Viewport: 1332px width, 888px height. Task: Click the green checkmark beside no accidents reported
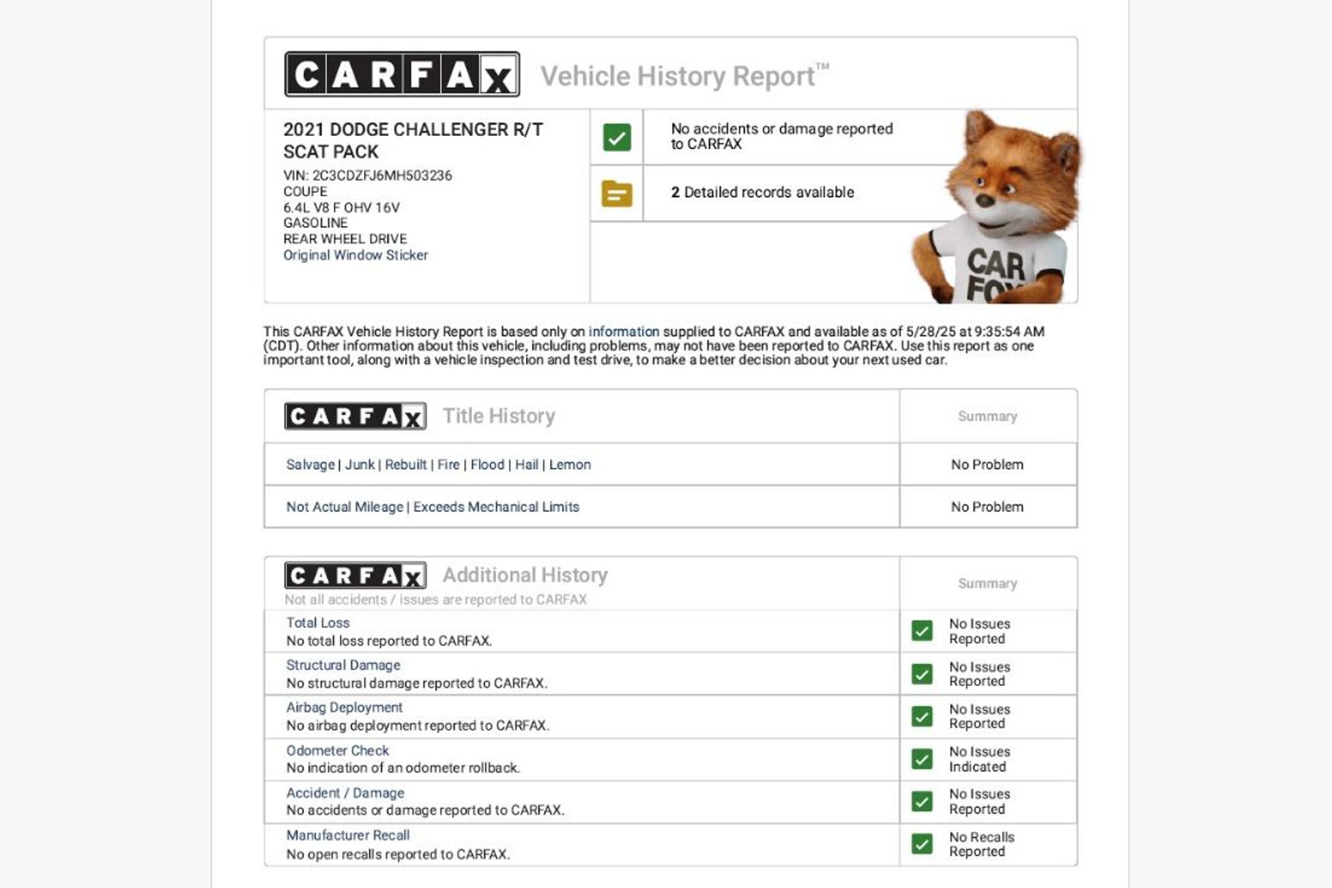pyautogui.click(x=617, y=137)
